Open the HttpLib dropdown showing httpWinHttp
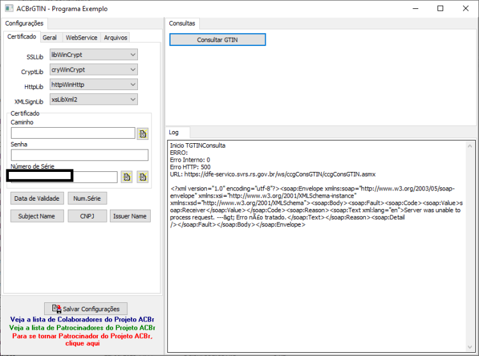479x356 pixels. coord(93,84)
